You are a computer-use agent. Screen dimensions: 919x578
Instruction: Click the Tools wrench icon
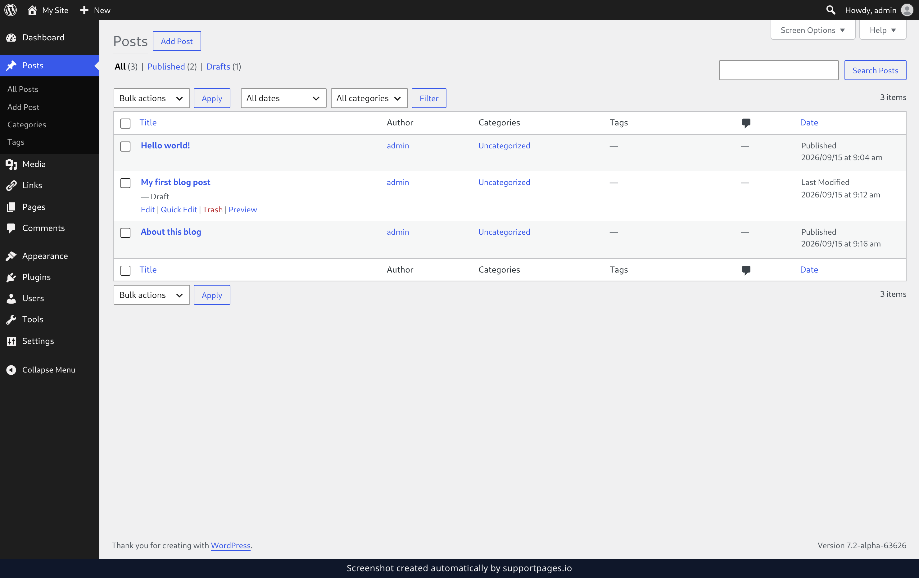coord(11,320)
